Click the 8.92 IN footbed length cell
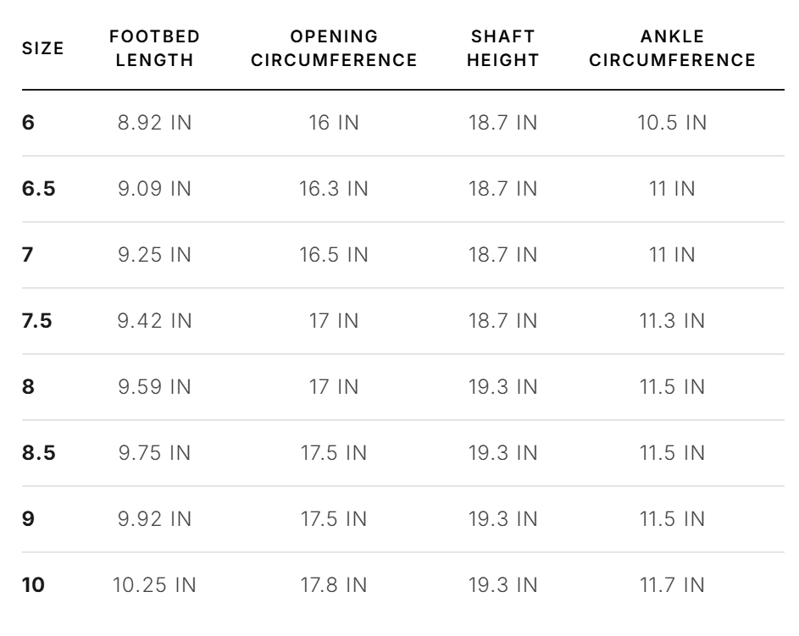 [x=155, y=123]
